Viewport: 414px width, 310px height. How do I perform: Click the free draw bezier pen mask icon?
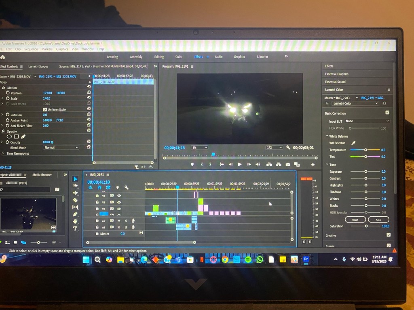(23, 136)
